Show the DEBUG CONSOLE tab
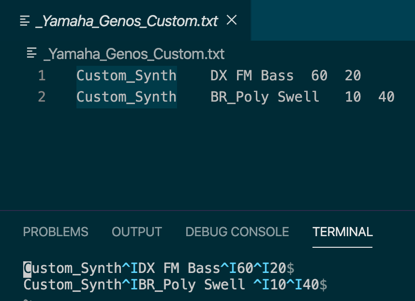Viewport: 415px width, 301px height. (237, 232)
